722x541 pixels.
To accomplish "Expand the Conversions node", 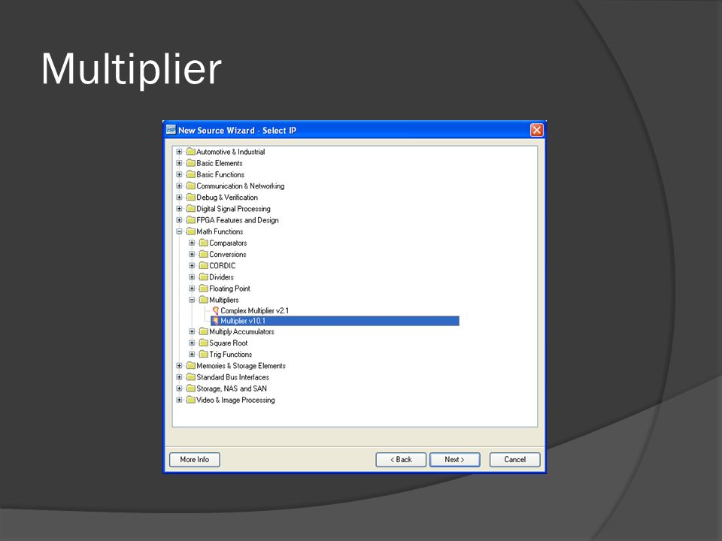I will (192, 254).
